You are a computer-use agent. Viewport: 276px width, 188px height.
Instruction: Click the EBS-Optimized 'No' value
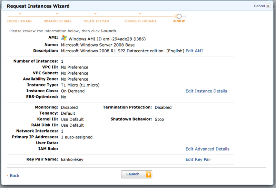tap(63, 97)
